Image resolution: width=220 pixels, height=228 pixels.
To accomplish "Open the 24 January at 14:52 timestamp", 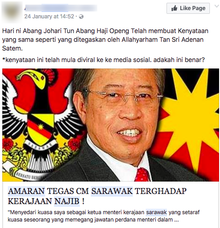I will [x=49, y=17].
